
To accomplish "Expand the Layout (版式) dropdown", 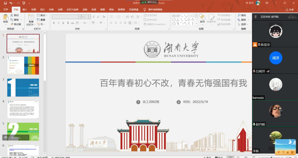I will (x=44, y=15).
